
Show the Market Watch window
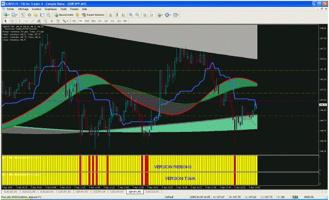23,15
